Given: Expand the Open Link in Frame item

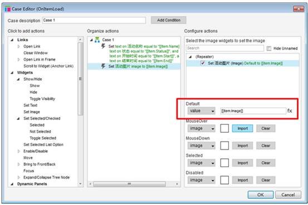Looking at the screenshot, I should pos(19,59).
